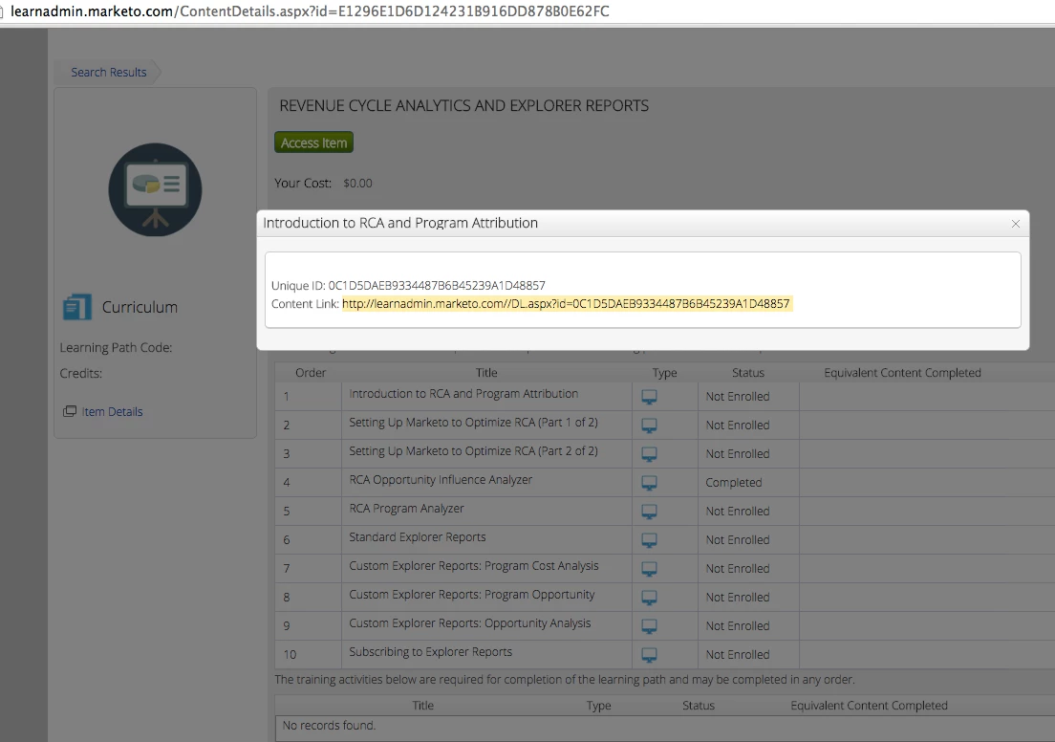Click the Status column header of ordered table
The image size is (1055, 742).
click(x=748, y=372)
